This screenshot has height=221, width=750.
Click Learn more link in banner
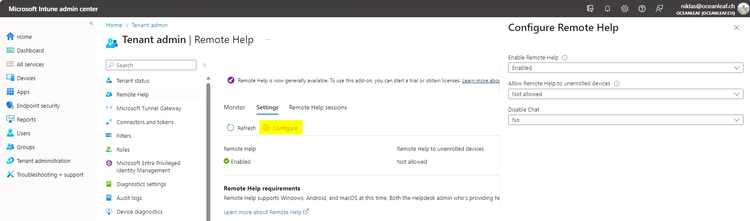[x=481, y=81]
